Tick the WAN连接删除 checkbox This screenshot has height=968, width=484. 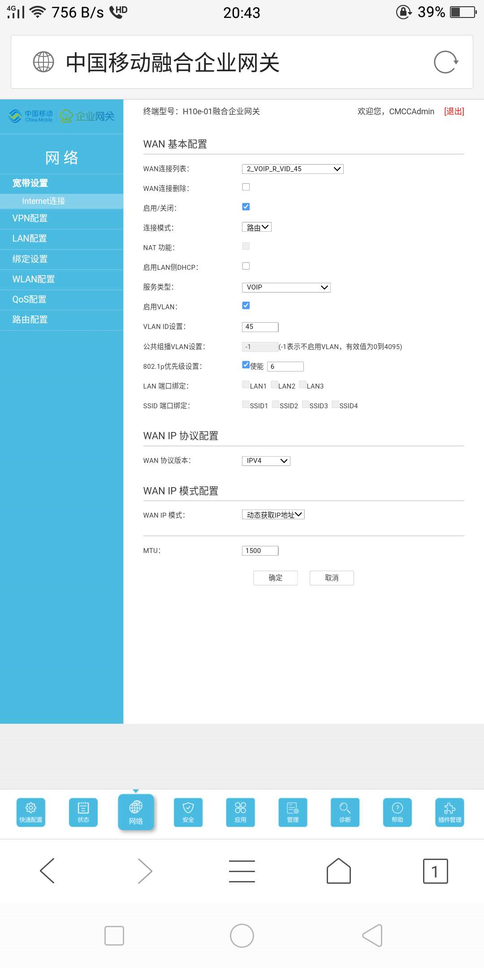tap(246, 187)
